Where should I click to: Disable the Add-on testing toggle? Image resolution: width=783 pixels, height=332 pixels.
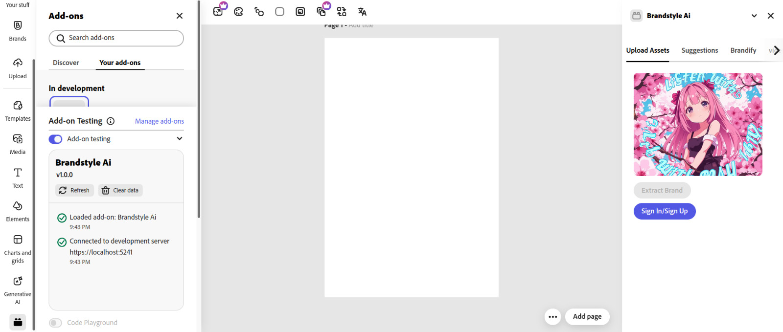point(55,139)
